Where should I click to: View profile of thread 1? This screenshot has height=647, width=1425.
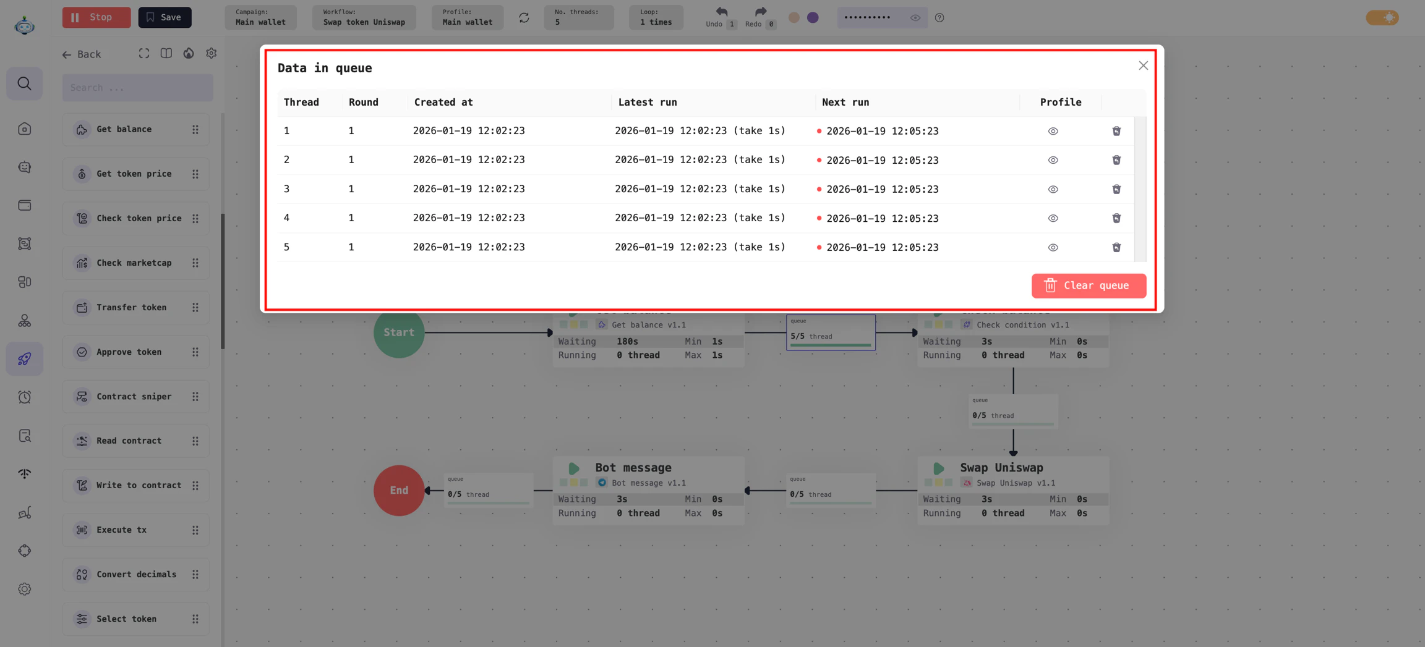pyautogui.click(x=1053, y=131)
